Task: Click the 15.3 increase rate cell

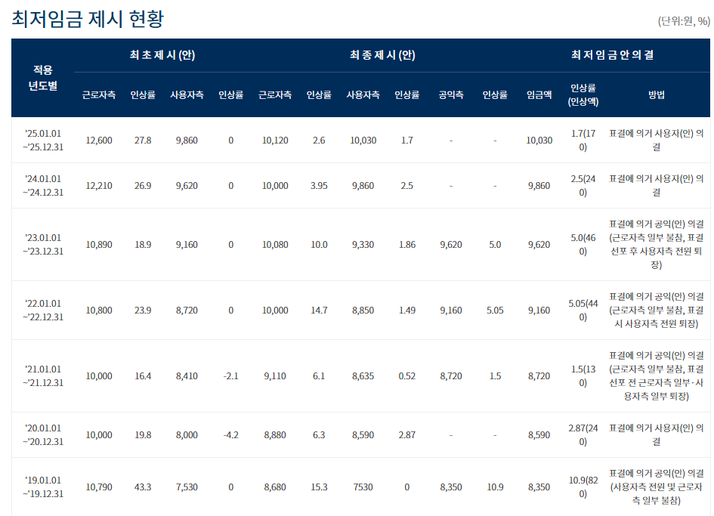Action: coord(319,487)
